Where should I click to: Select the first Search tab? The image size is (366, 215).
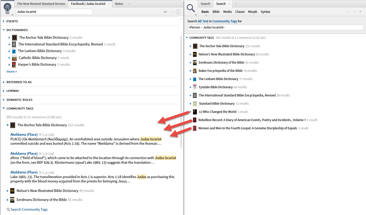coord(205,4)
